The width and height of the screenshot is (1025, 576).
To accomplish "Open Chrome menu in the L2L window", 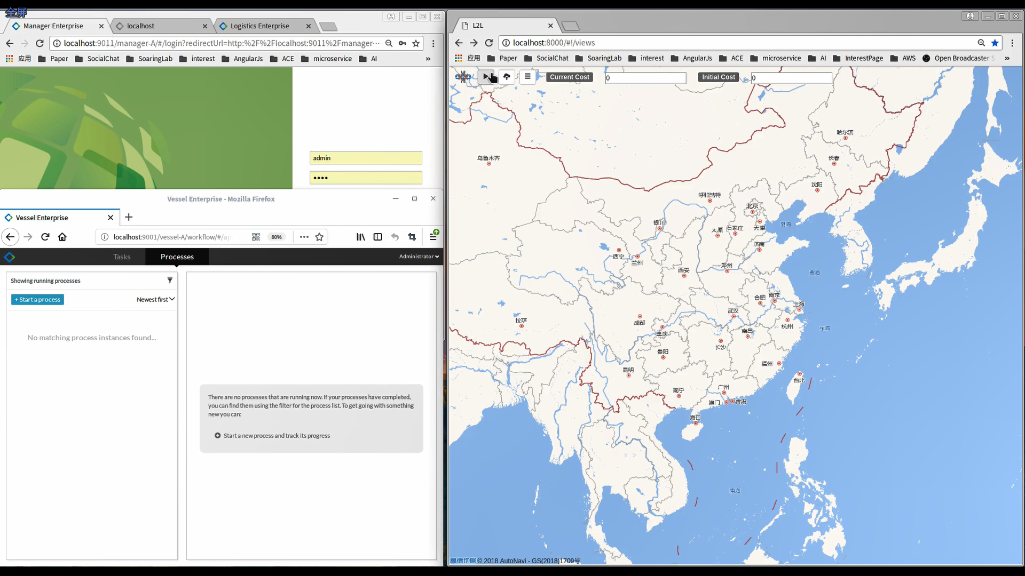I will [x=1012, y=43].
